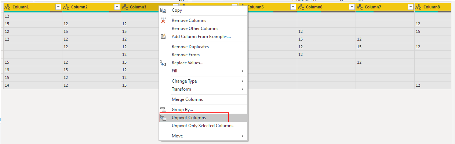Click the ABC data type icon of Column2
Image resolution: width=455 pixels, height=144 pixels.
(66, 7)
